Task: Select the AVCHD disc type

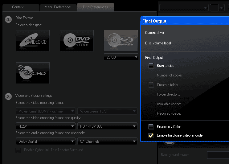Action: pos(33,73)
